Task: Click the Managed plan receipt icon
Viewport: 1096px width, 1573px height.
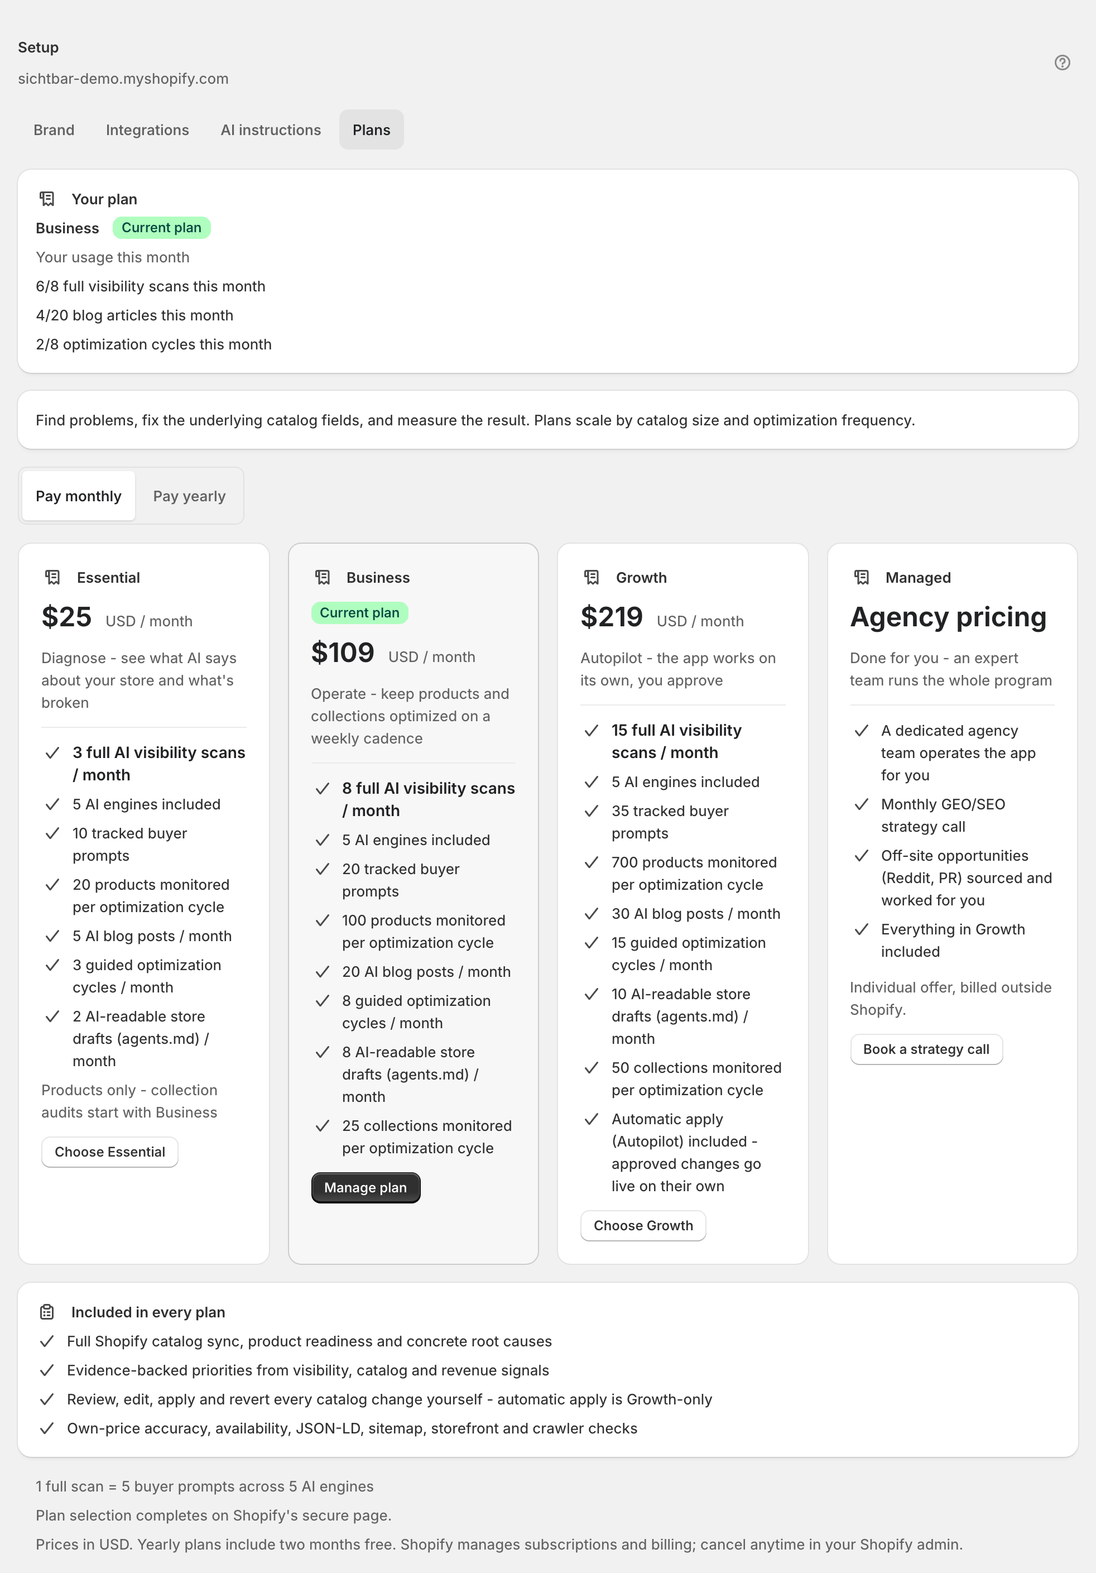Action: point(862,578)
